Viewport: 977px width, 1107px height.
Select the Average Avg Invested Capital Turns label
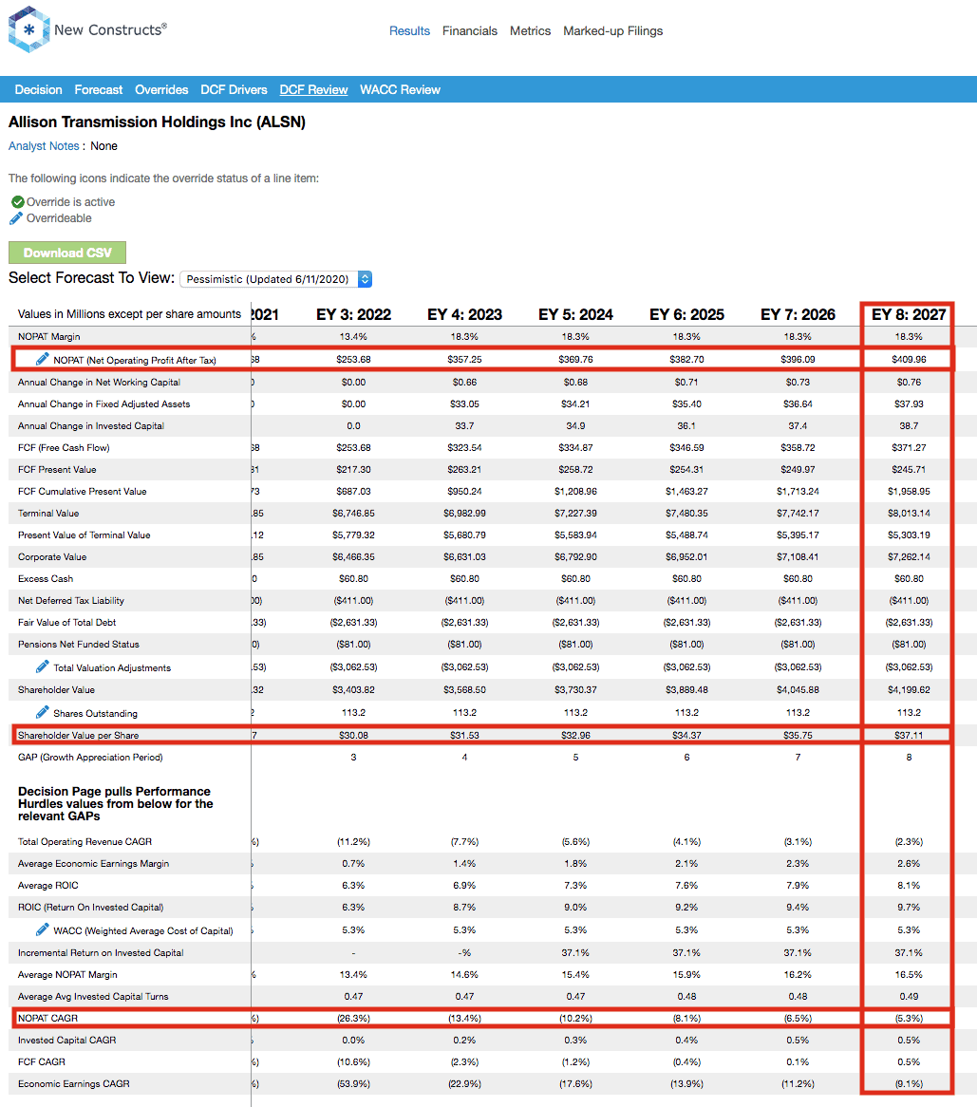pos(93,997)
